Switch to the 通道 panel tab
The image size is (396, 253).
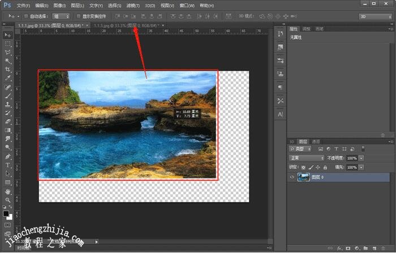[316, 141]
